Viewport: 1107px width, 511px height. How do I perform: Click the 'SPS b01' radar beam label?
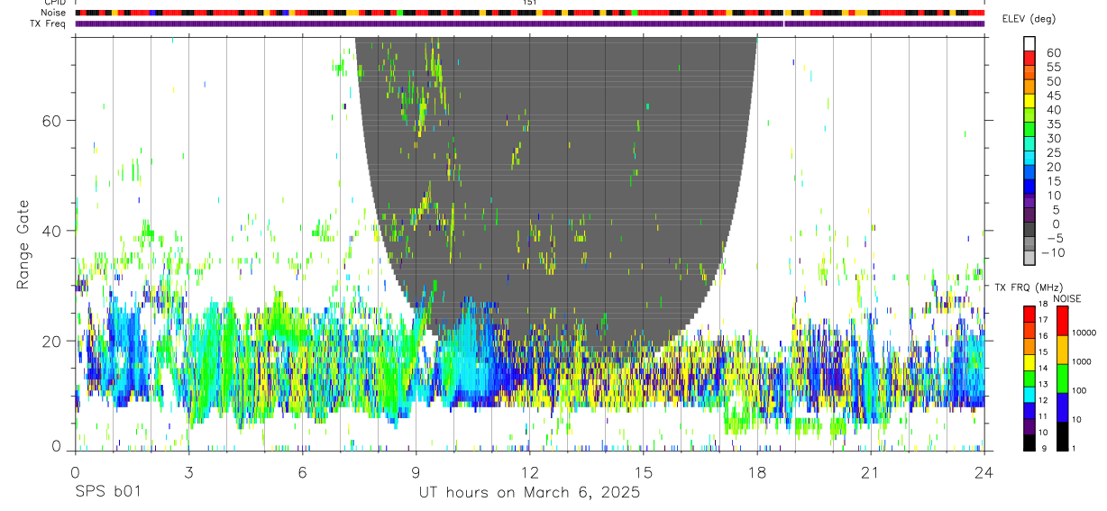tap(107, 493)
